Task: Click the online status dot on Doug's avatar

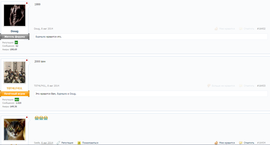Action: click(27, 3)
